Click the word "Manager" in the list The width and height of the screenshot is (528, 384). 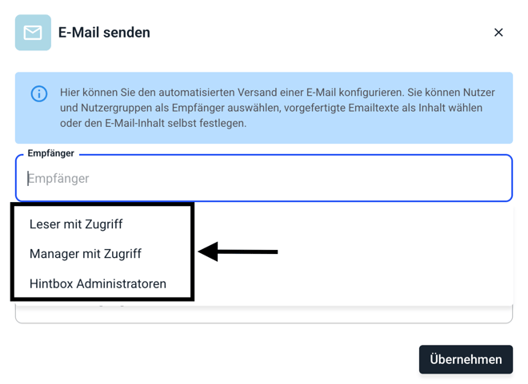(55, 254)
